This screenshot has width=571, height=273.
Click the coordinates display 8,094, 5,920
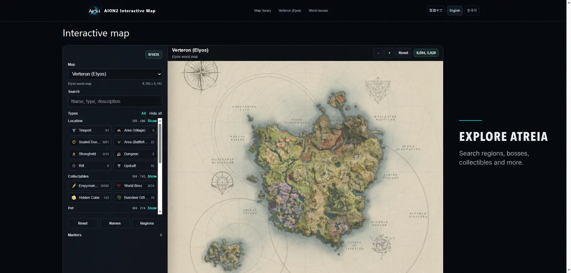(x=426, y=53)
